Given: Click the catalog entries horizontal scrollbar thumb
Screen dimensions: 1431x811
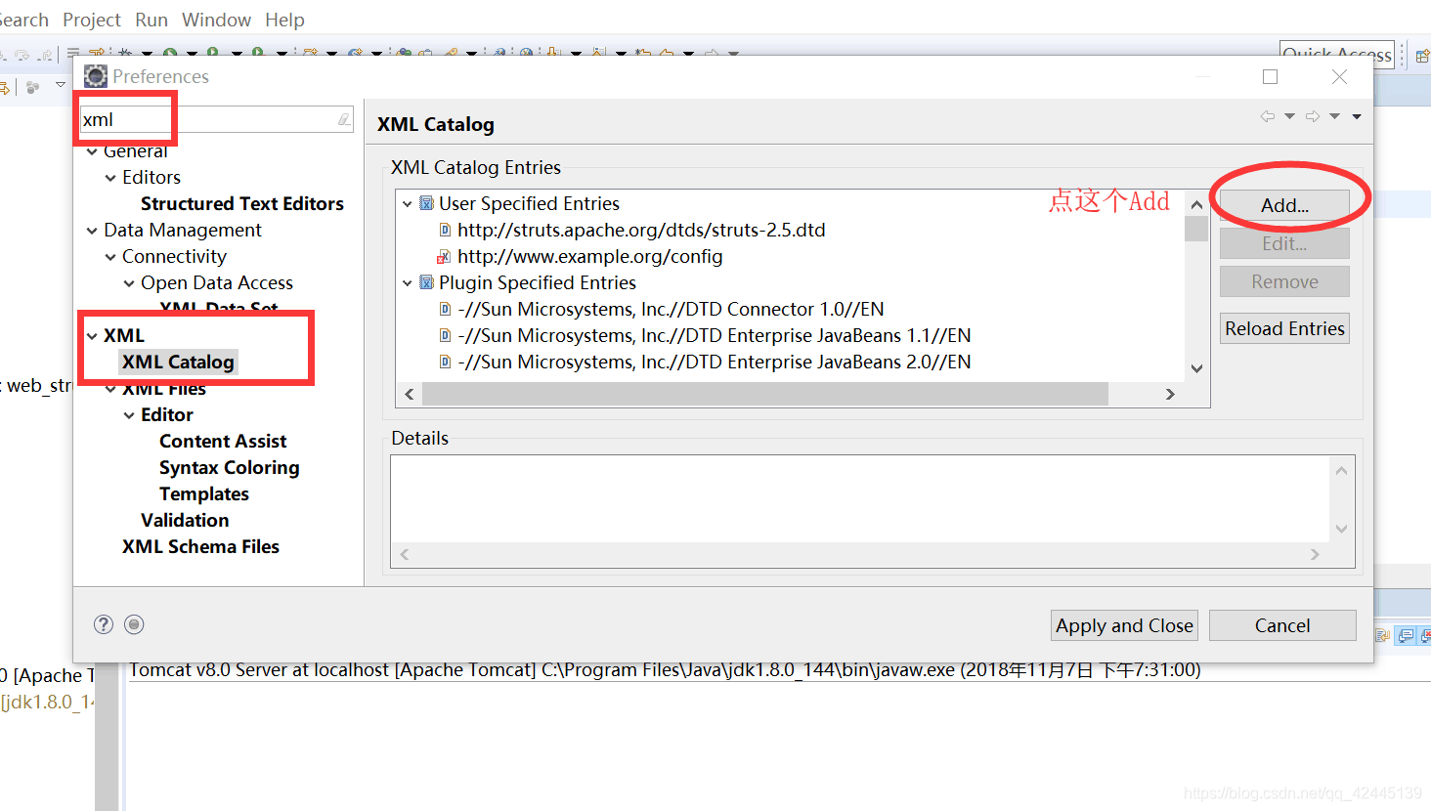Looking at the screenshot, I should tap(765, 394).
